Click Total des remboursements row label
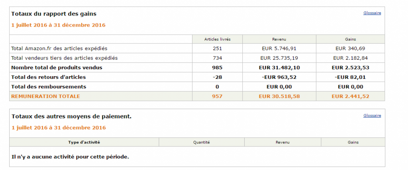This screenshot has height=170, width=408. (x=49, y=86)
